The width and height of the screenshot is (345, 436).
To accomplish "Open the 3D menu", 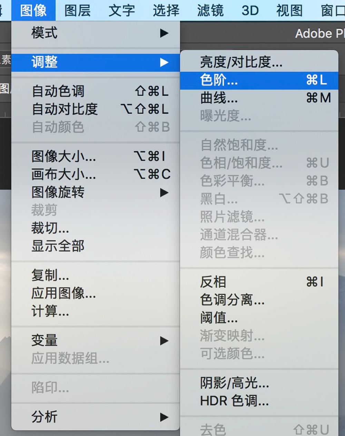I will [250, 10].
